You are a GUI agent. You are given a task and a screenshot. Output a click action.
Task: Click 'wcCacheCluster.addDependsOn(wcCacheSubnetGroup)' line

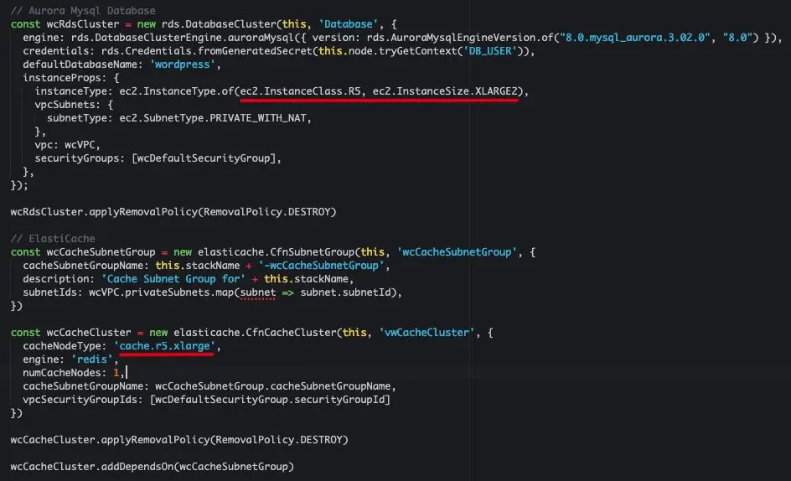pos(153,467)
